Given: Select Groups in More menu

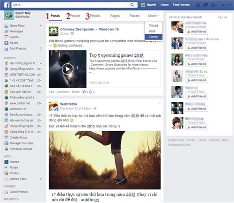Looking at the screenshot, I should click(x=154, y=25).
